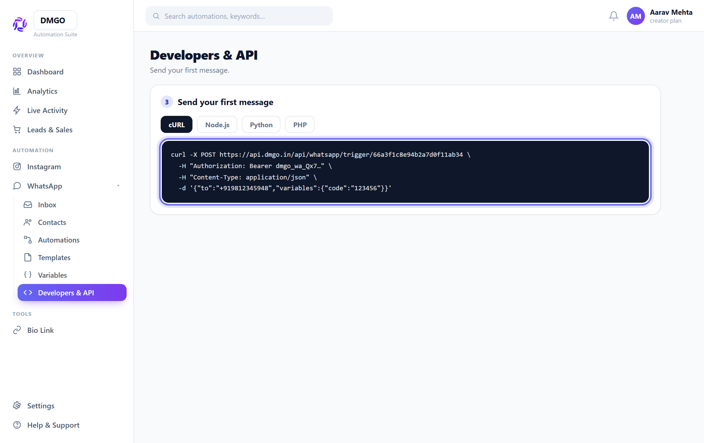Open the Aarav Mehta account menu
Viewport: 704px width, 443px height.
click(x=671, y=16)
